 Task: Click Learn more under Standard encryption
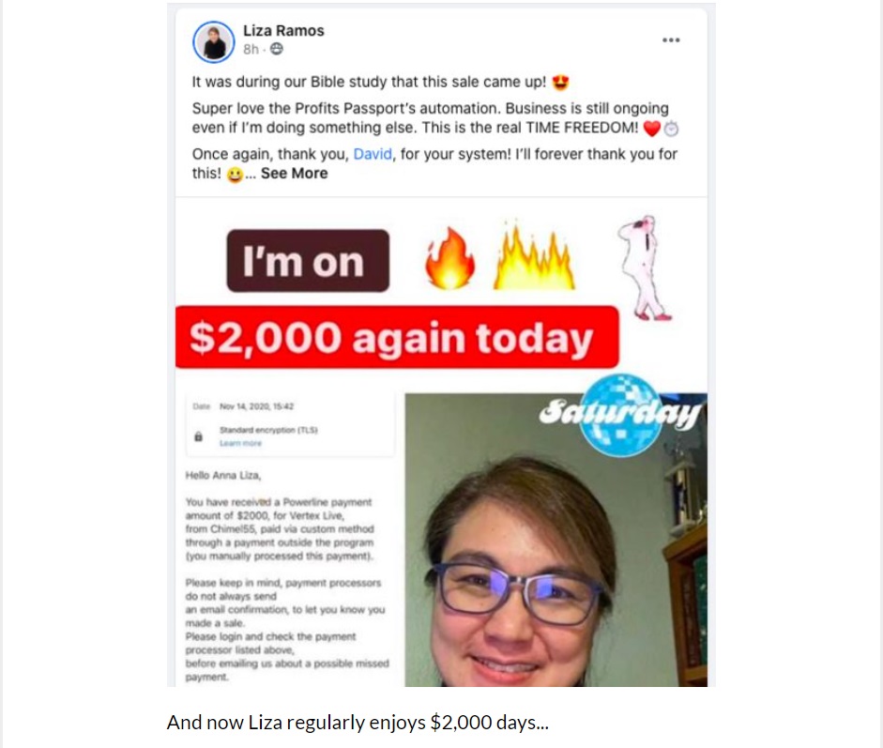pos(240,443)
